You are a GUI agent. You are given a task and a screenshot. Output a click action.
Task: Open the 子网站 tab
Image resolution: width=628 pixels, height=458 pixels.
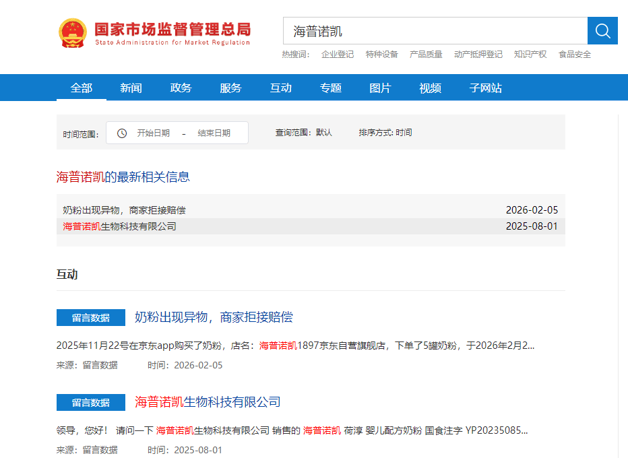pos(486,88)
